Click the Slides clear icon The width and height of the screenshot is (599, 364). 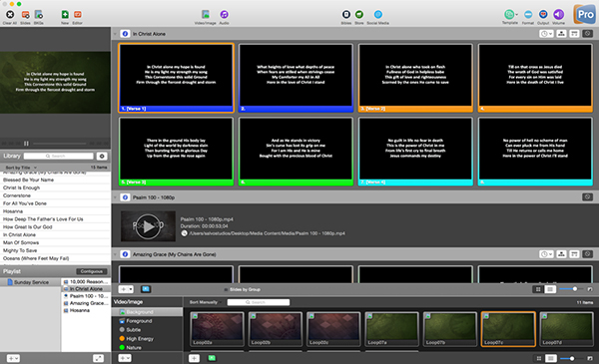[x=25, y=15]
